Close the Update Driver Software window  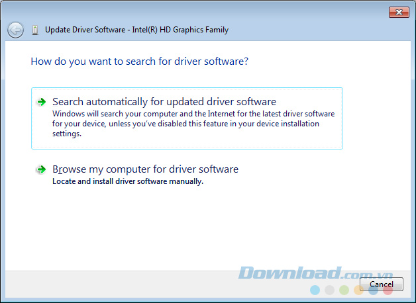point(399,12)
